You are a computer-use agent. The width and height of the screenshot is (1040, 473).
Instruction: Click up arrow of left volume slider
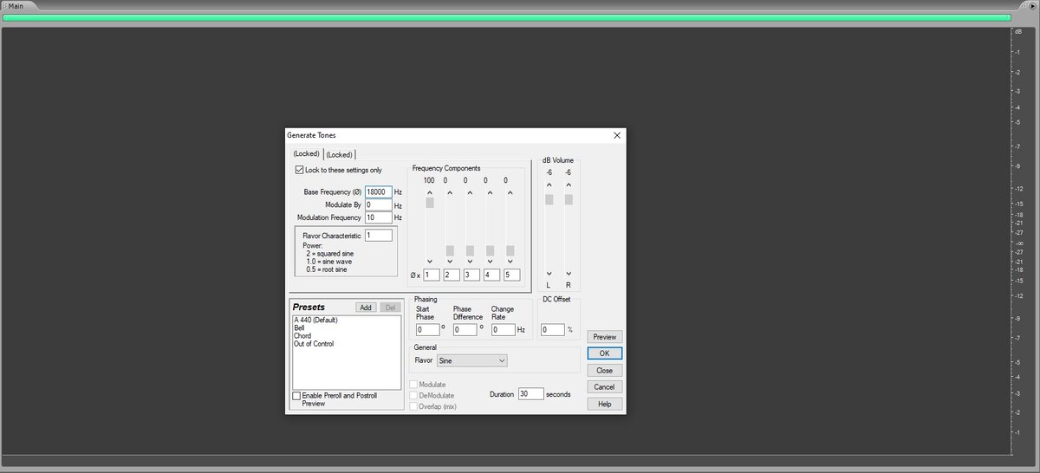tap(549, 186)
